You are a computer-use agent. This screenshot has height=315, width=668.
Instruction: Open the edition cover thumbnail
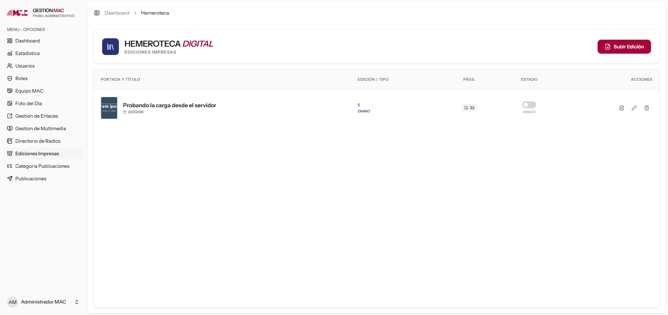point(109,108)
